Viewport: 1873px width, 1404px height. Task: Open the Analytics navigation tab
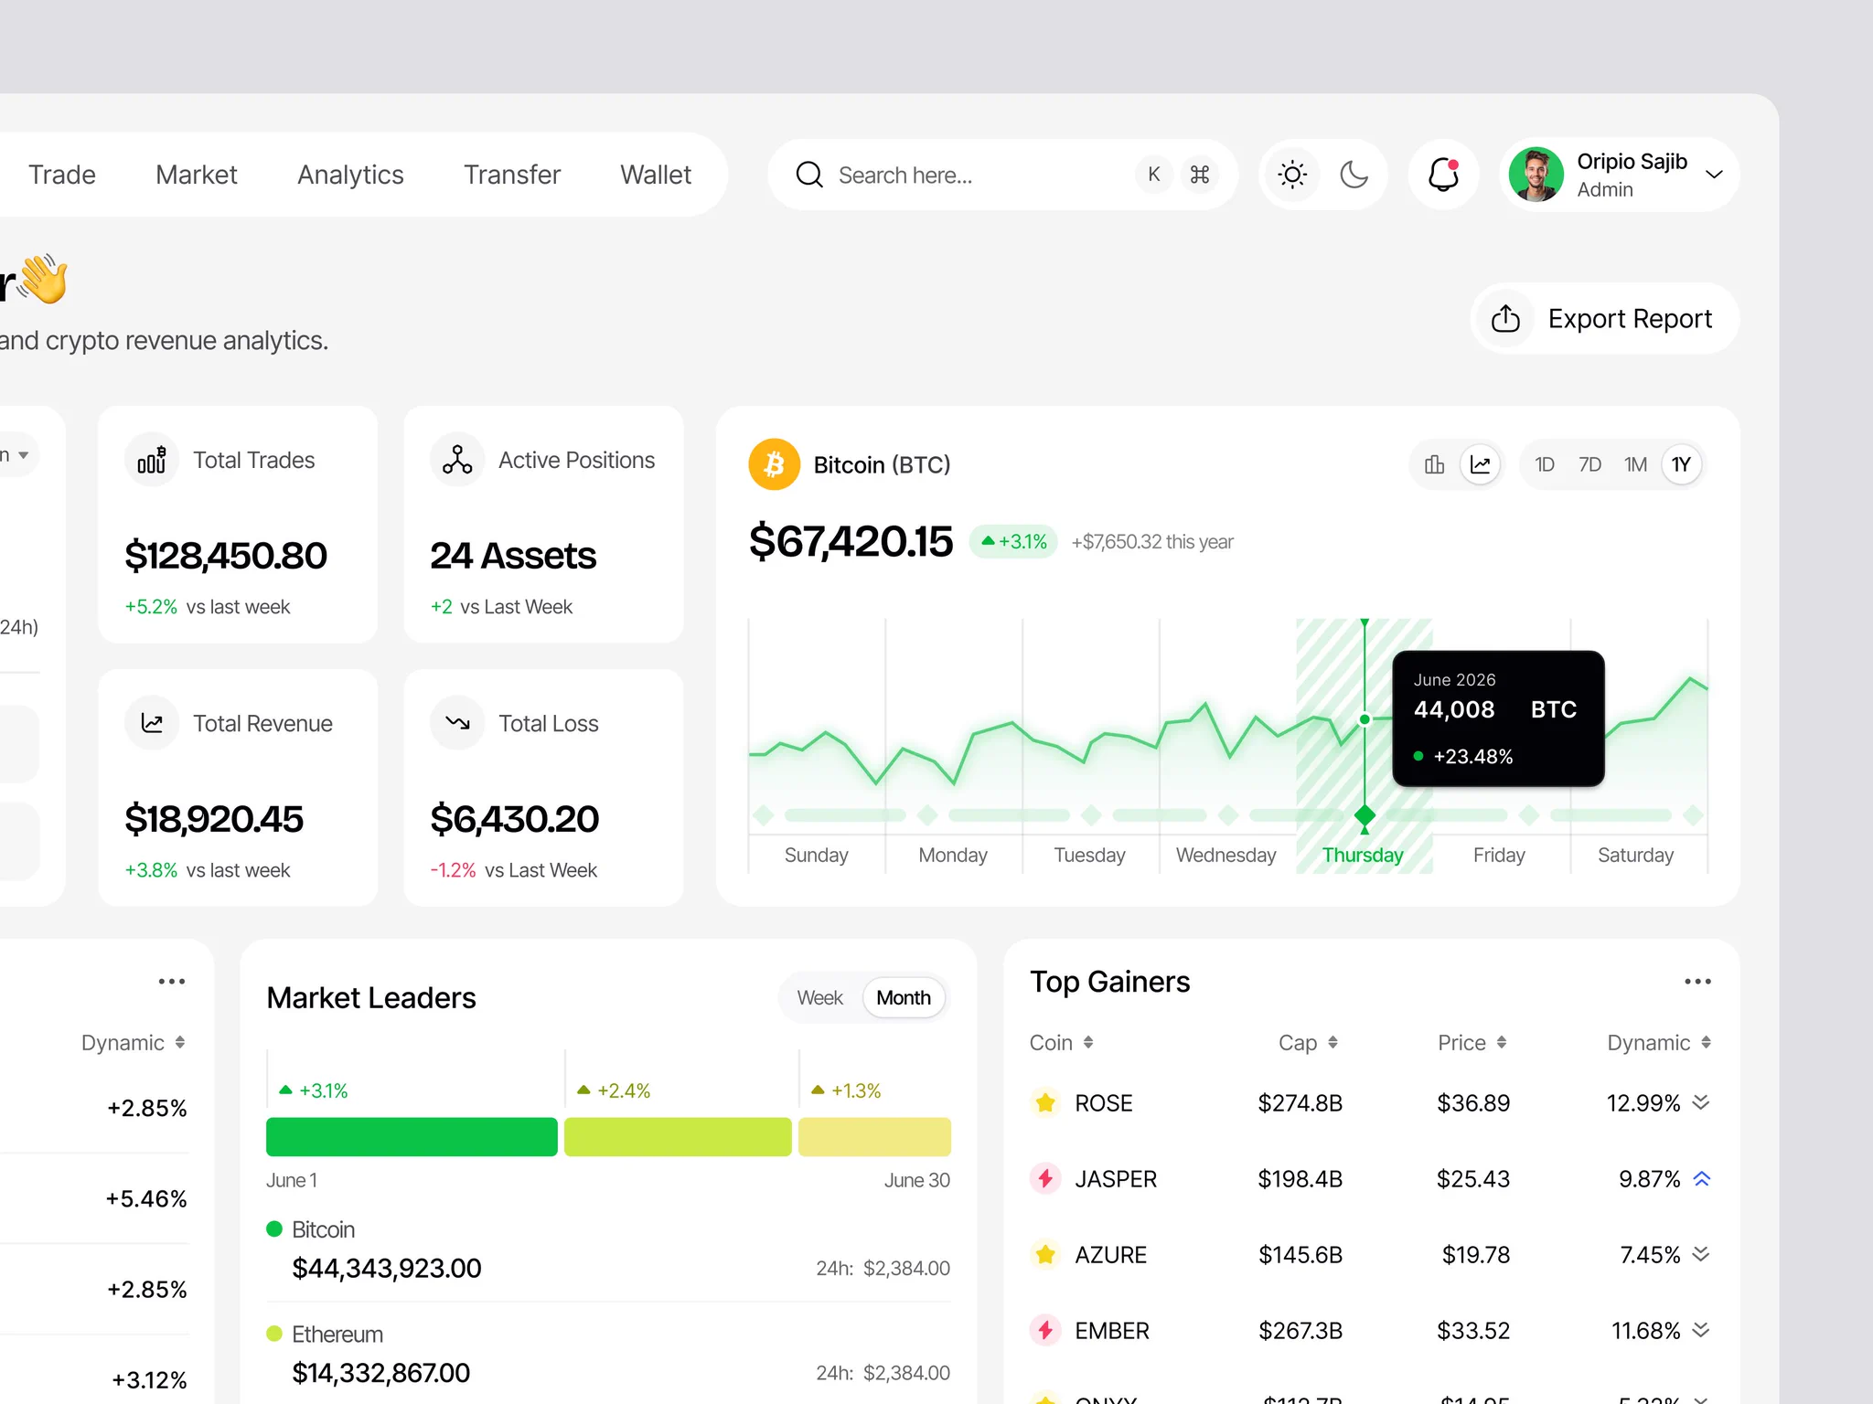click(350, 175)
